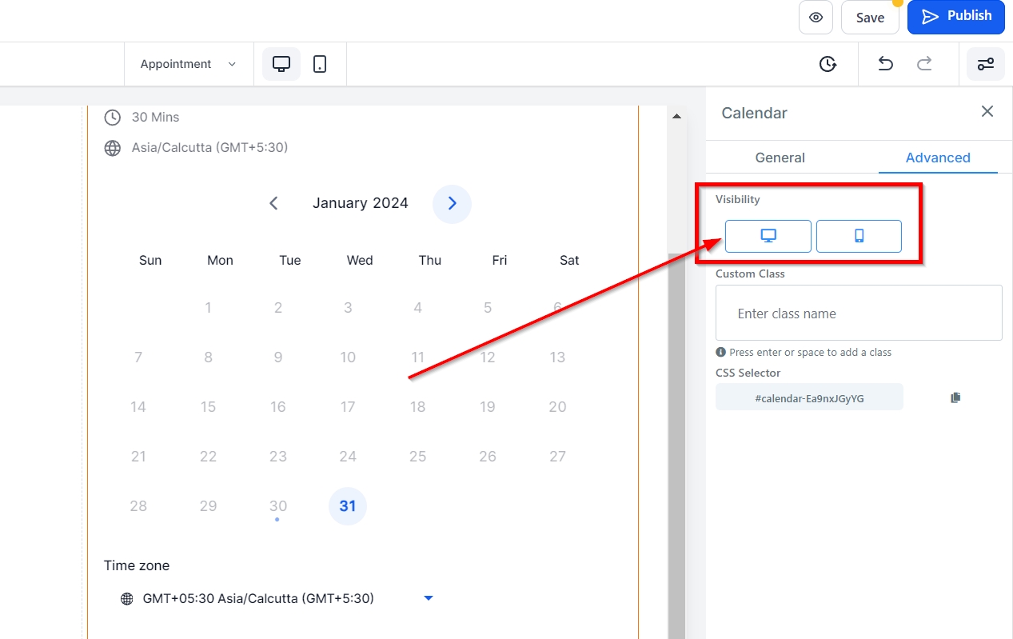This screenshot has height=639, width=1013.
Task: Toggle desktop visibility for the calendar
Action: (768, 236)
